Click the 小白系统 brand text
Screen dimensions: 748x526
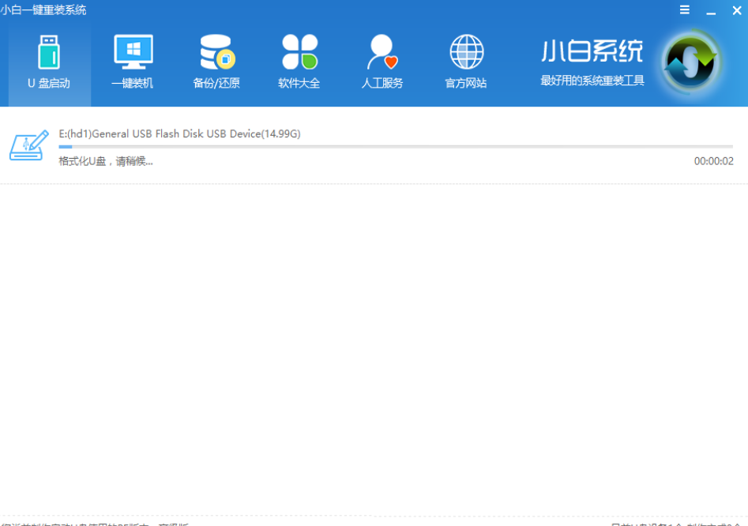pos(591,48)
